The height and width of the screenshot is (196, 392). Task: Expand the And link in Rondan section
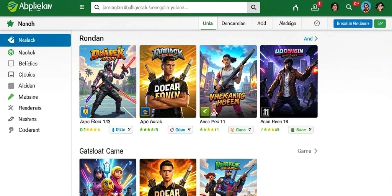click(311, 39)
